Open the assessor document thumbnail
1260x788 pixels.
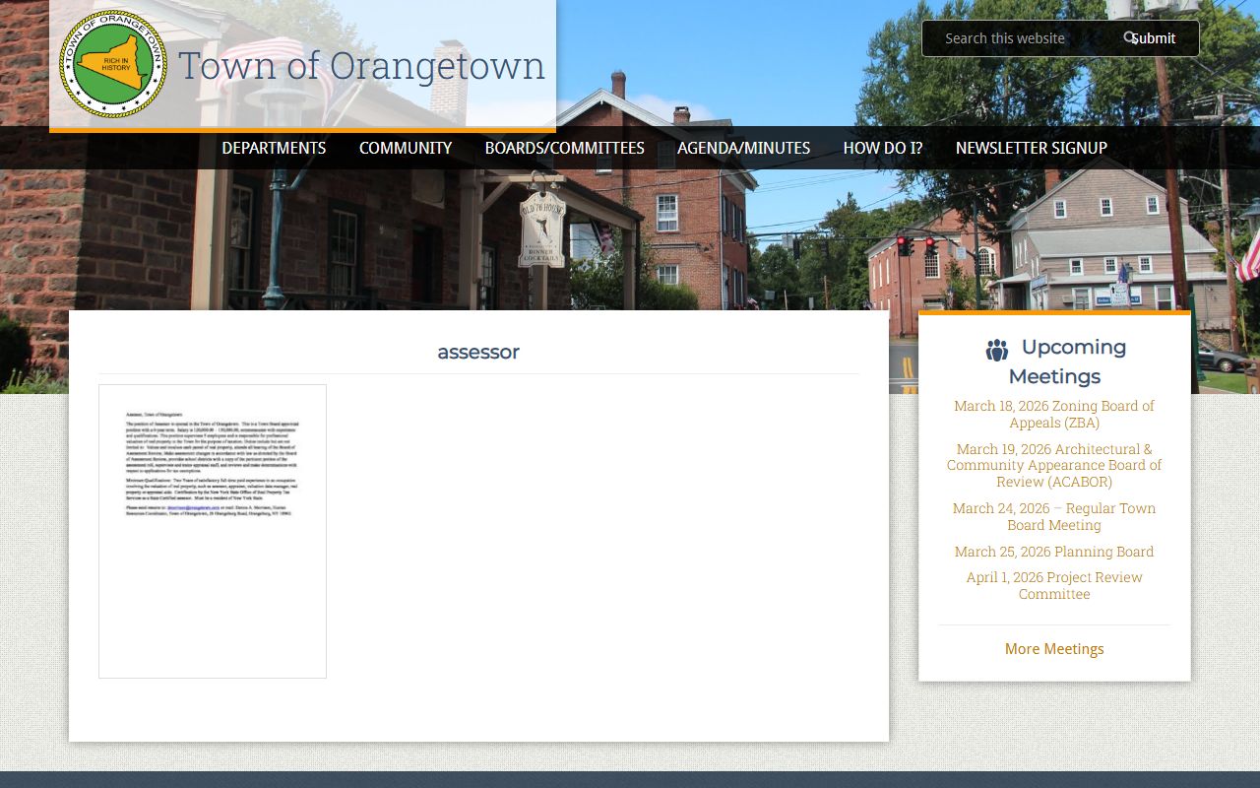213,531
